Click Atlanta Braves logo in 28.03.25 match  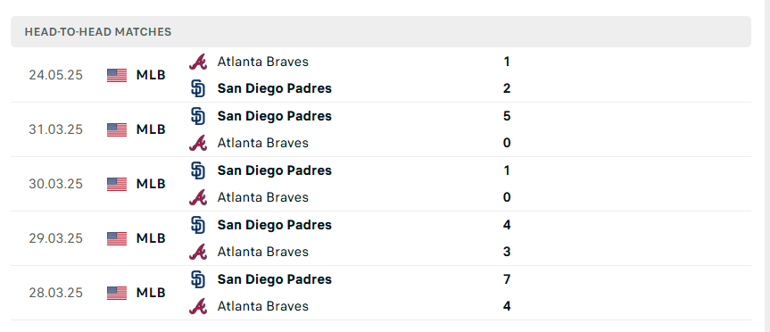(x=198, y=306)
